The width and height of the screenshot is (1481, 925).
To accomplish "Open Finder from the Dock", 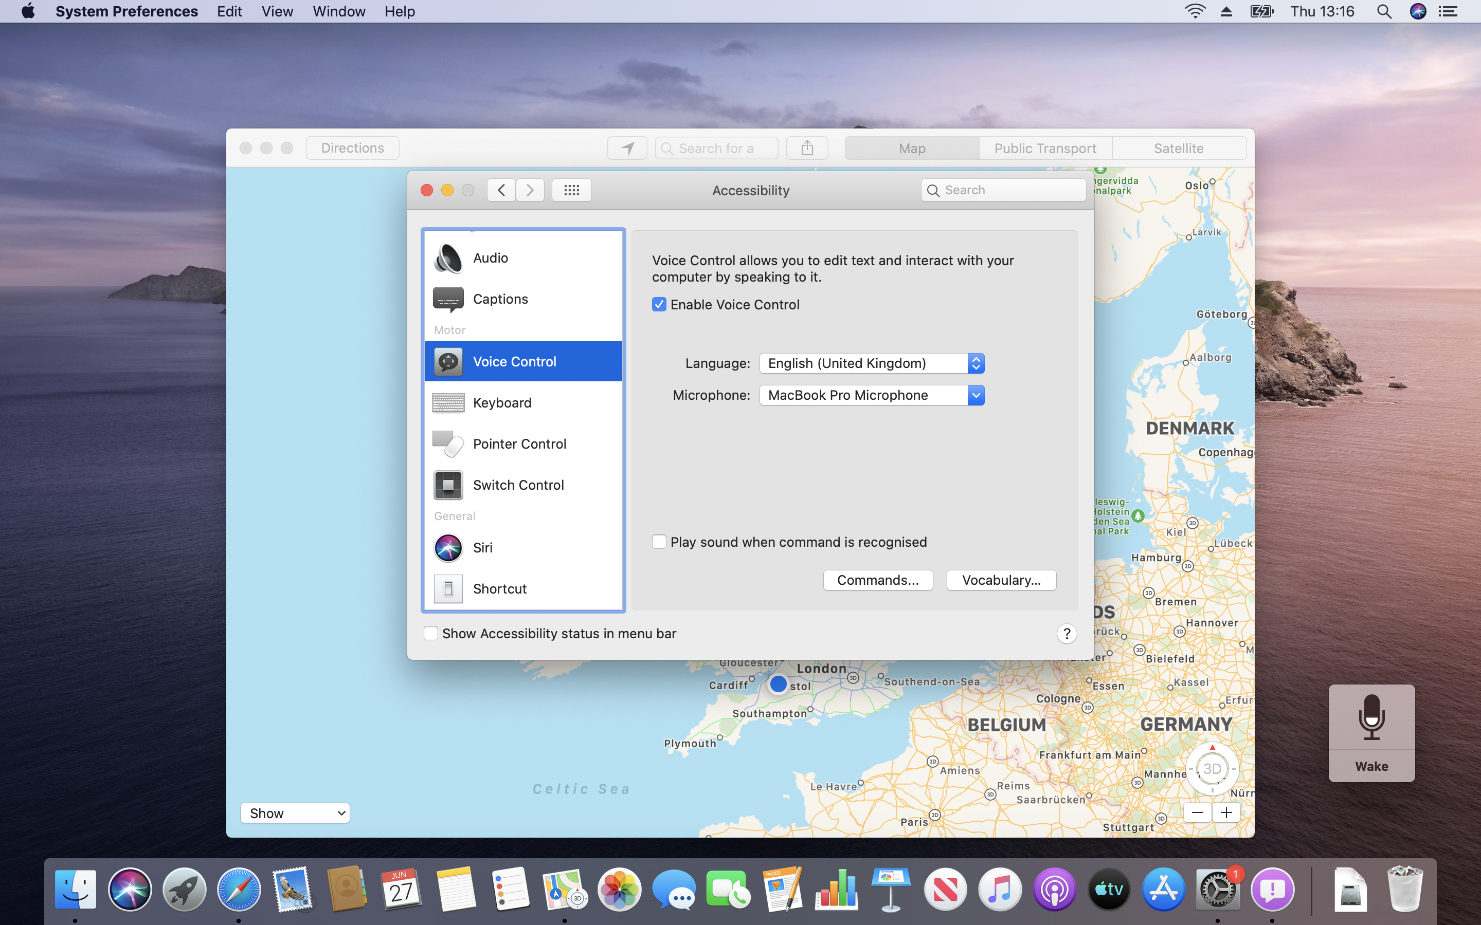I will [x=75, y=889].
